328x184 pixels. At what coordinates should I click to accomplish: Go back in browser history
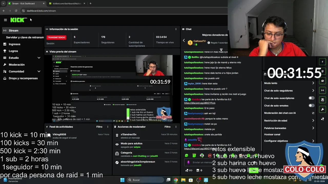pos(4,11)
